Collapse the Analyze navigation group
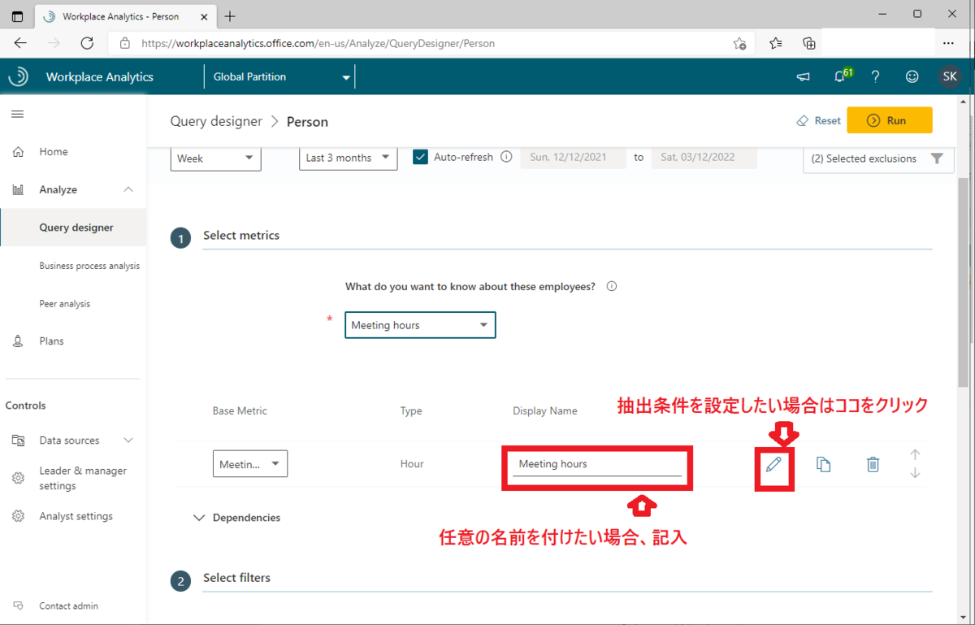 [128, 189]
